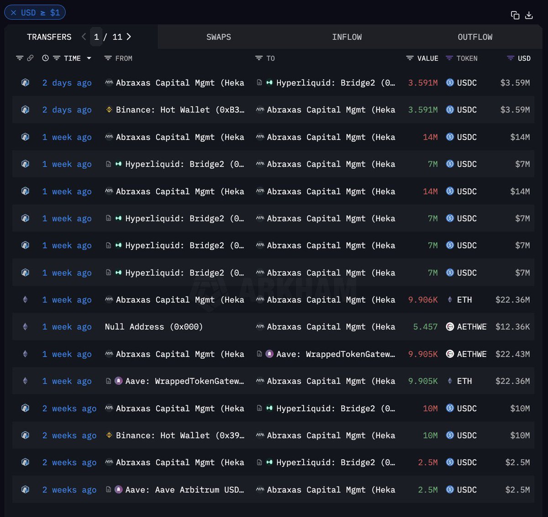Click the Binance logo in the 0xB3… row
Screen dimensions: 548x517
click(x=109, y=110)
